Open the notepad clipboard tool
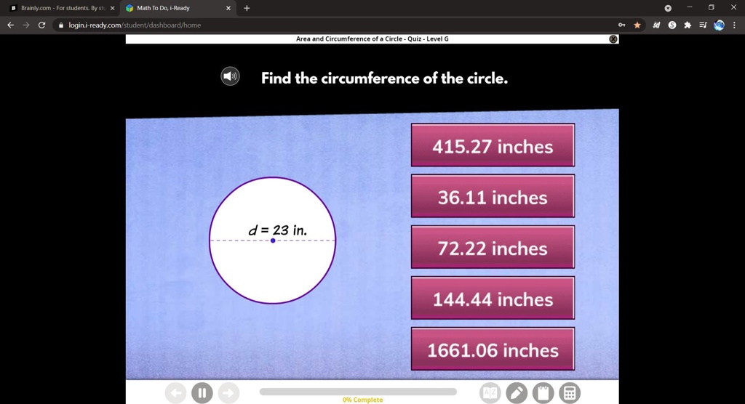Image resolution: width=745 pixels, height=404 pixels. point(543,392)
